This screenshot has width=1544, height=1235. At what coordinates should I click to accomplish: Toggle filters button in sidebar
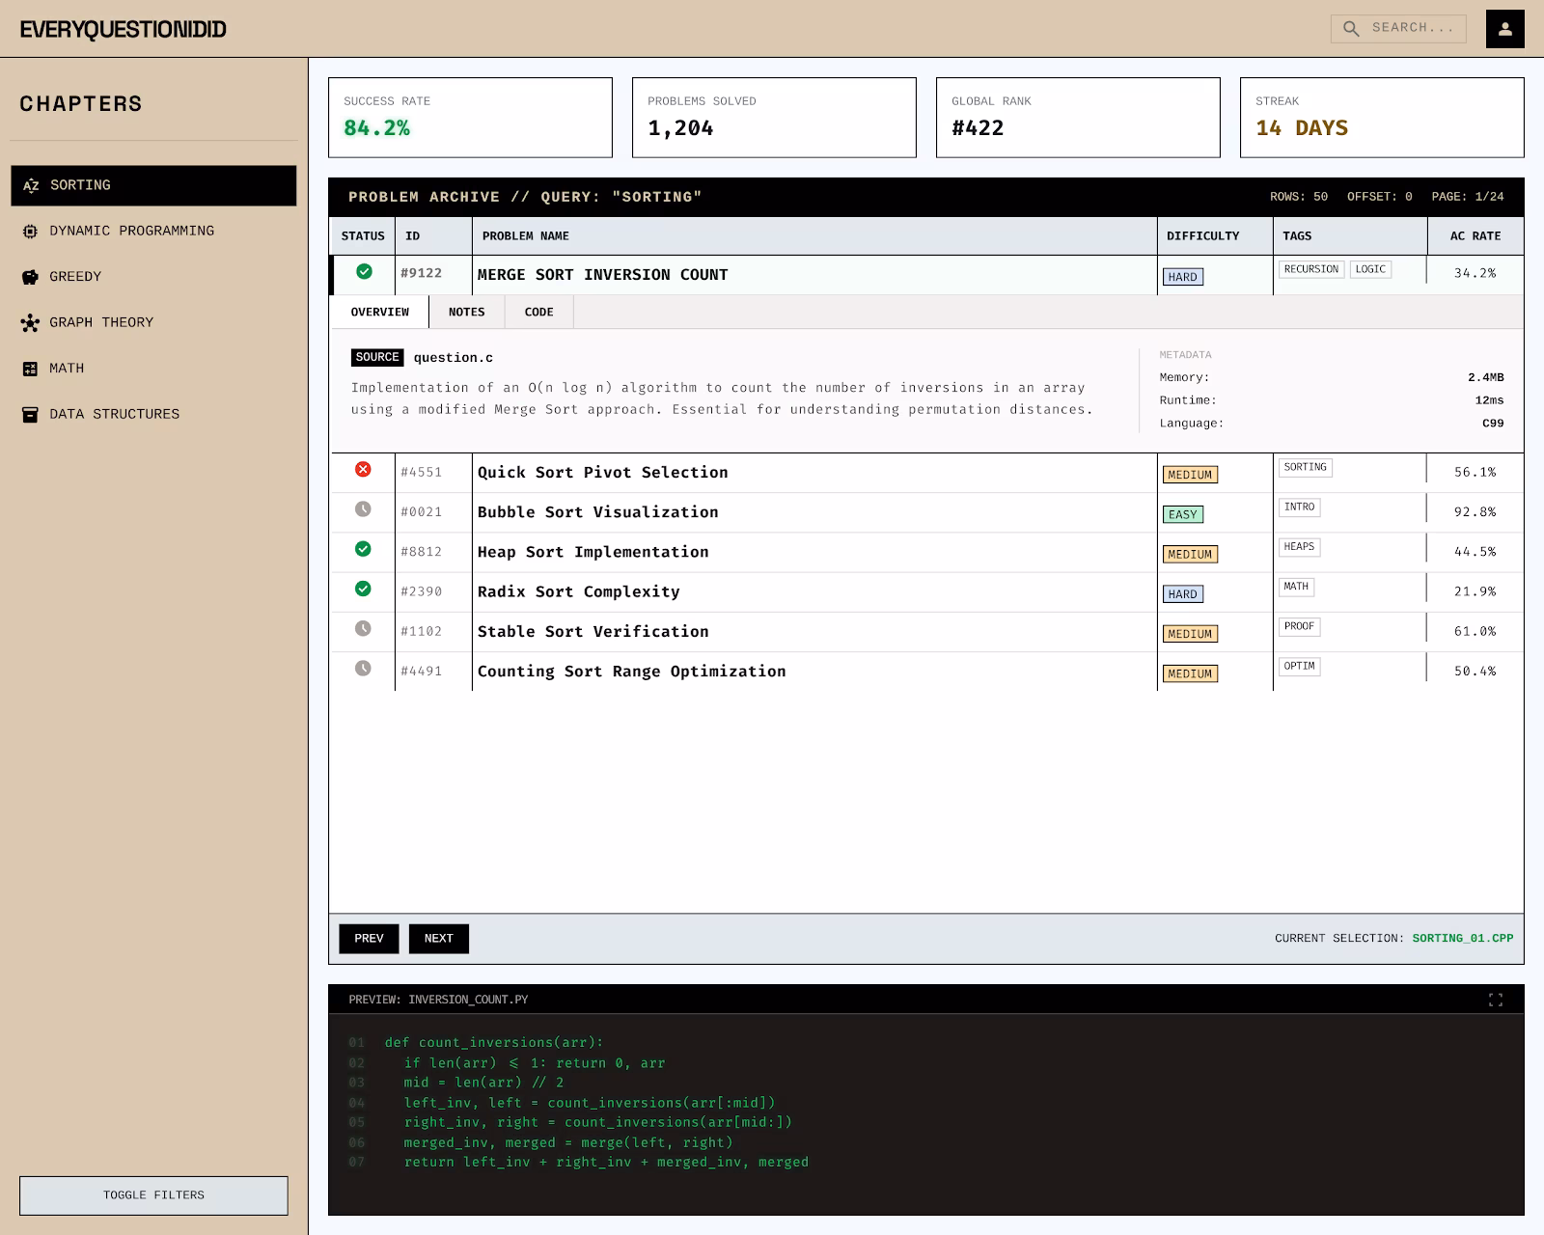(x=153, y=1194)
